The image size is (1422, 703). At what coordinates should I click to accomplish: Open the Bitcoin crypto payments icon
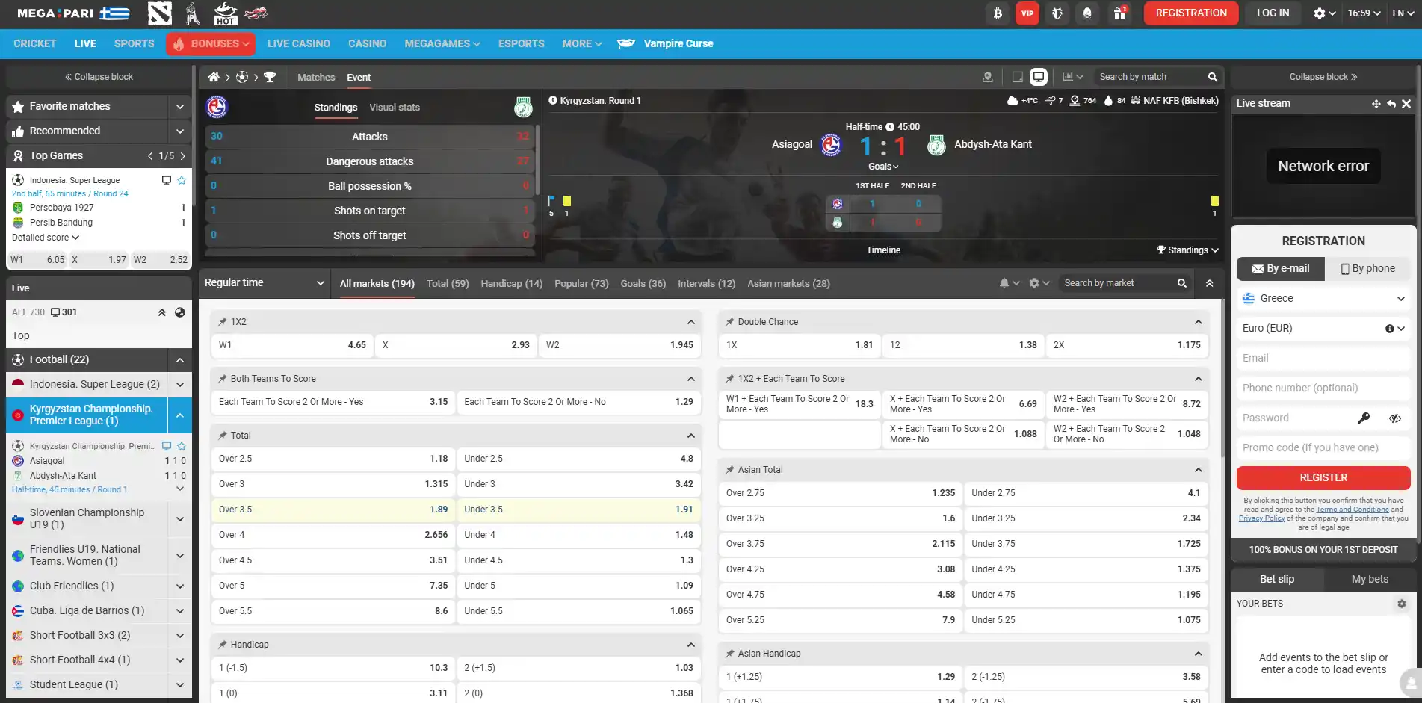[998, 13]
